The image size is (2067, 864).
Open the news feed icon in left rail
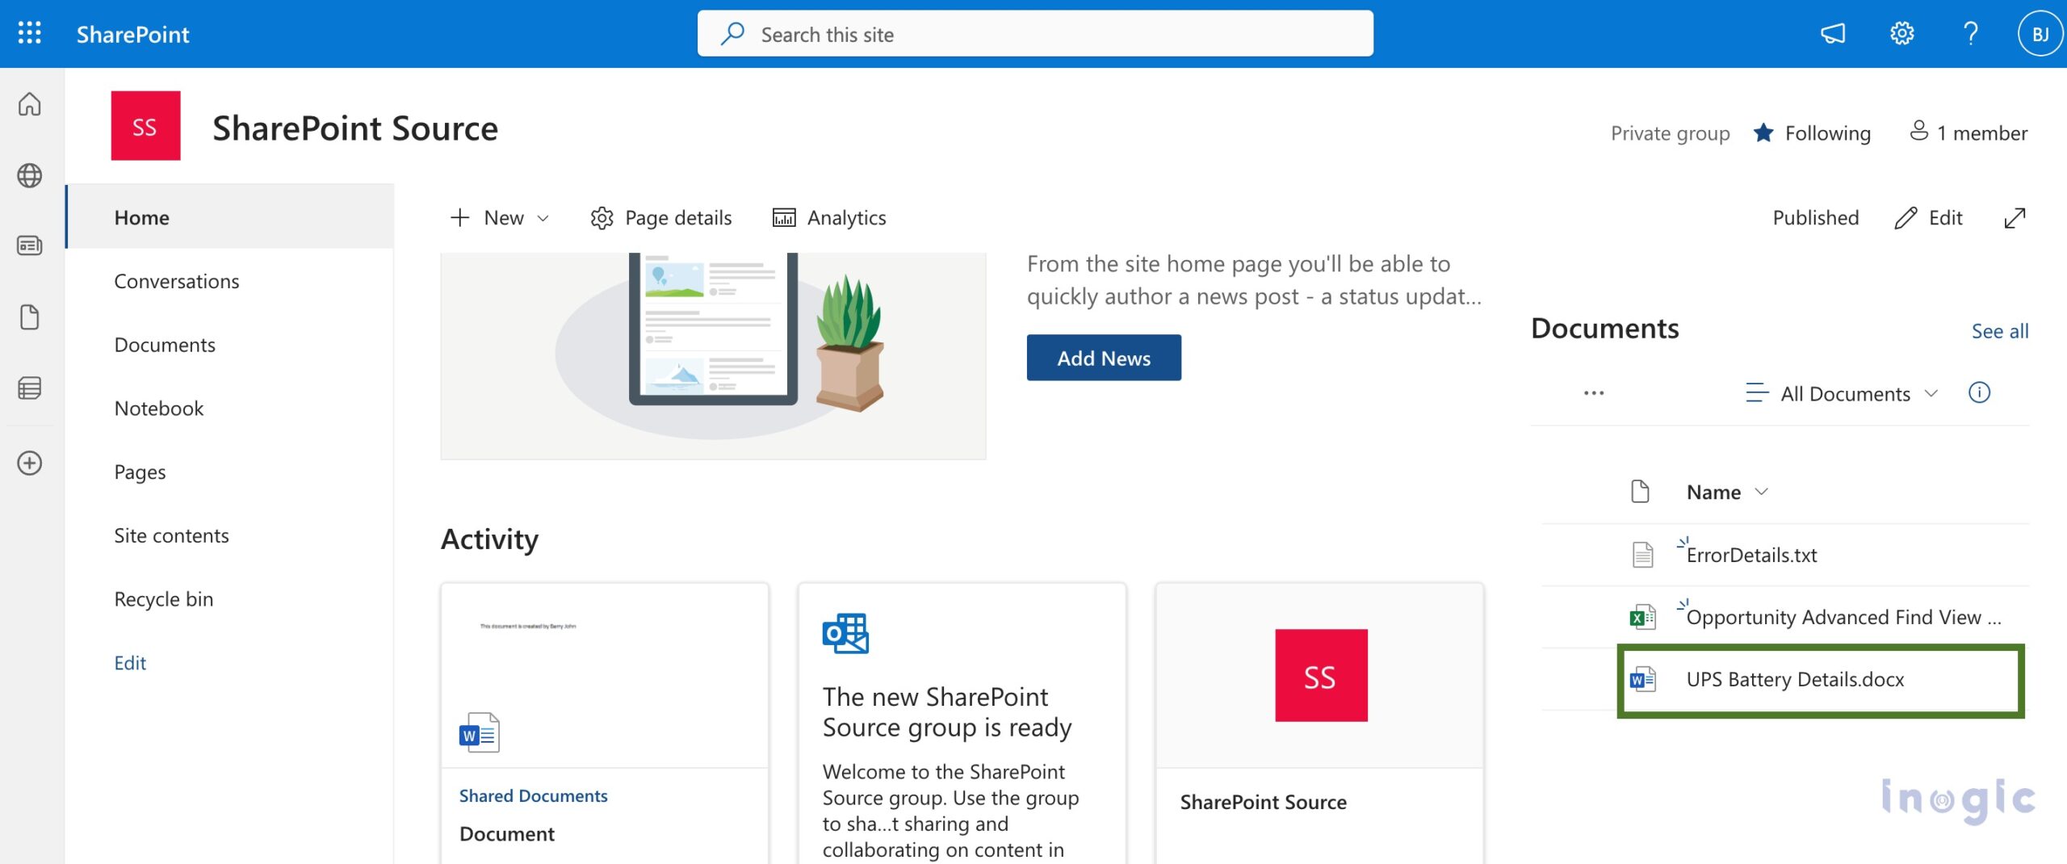[30, 245]
